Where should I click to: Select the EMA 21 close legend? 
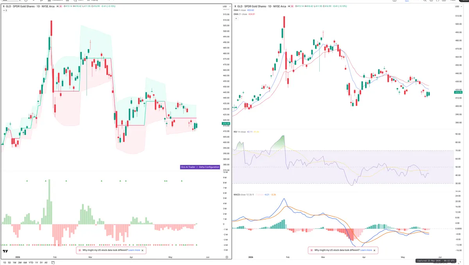(x=240, y=14)
